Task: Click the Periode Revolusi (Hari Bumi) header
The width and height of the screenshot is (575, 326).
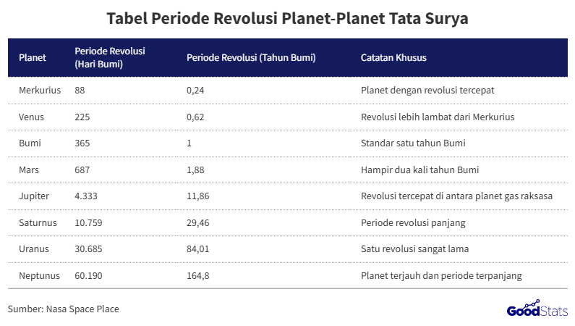Action: 110,57
